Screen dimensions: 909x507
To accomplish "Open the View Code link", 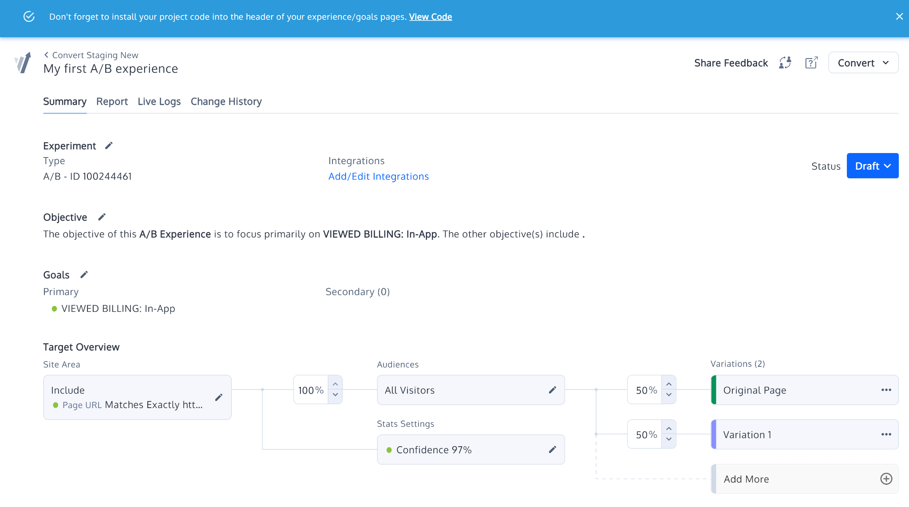I will [431, 17].
